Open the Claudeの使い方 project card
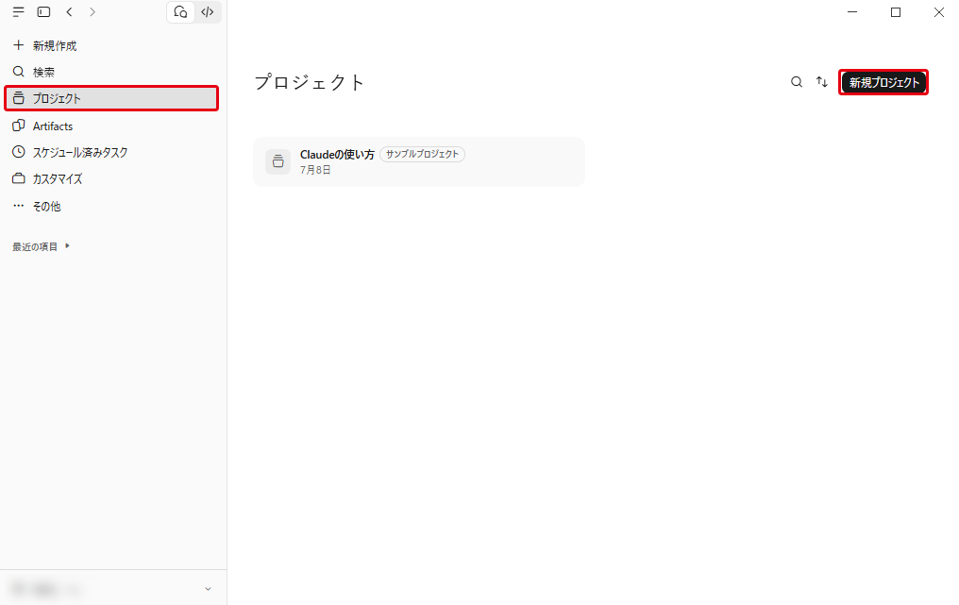959x605 pixels. [x=419, y=161]
